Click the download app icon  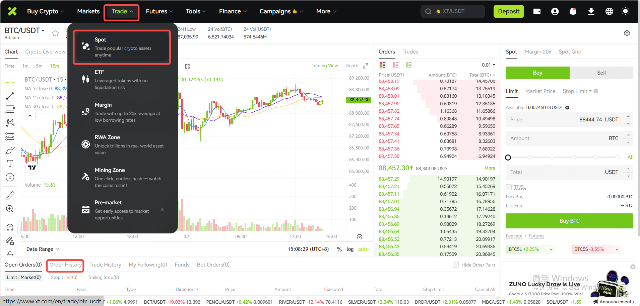coord(591,11)
